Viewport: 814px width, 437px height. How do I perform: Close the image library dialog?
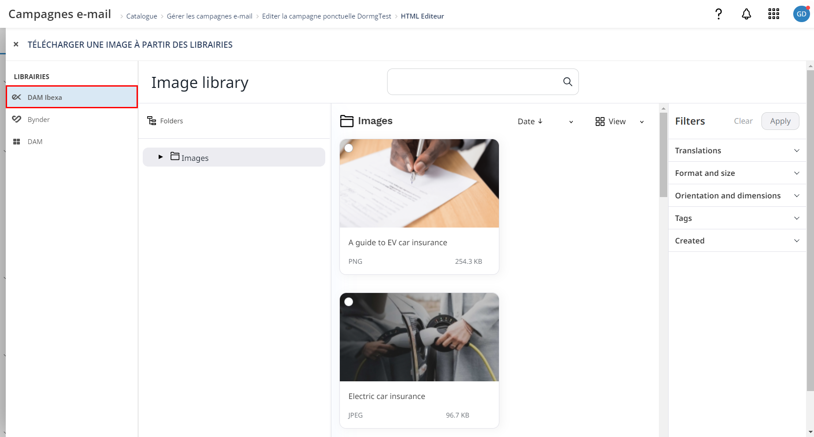tap(16, 44)
